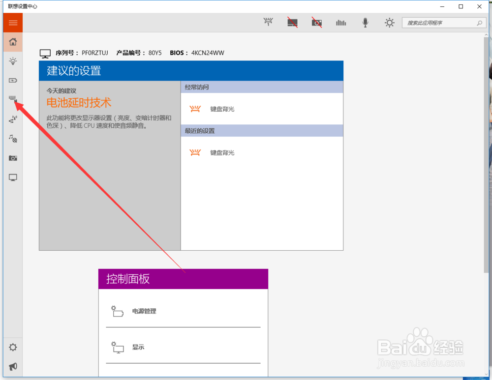Click the magnifier search icon
This screenshot has width=492, height=380.
[479, 23]
